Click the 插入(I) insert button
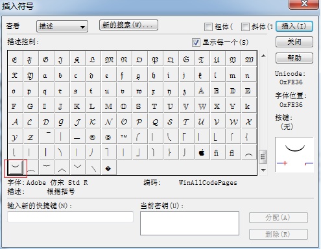 (294, 27)
